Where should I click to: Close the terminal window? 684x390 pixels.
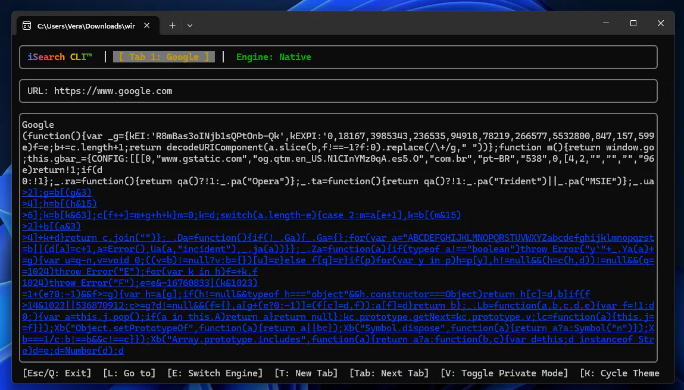660,23
